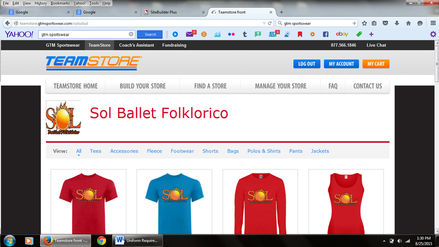Open the blue t-shirt product thumbnail
This screenshot has width=439, height=247.
174,202
